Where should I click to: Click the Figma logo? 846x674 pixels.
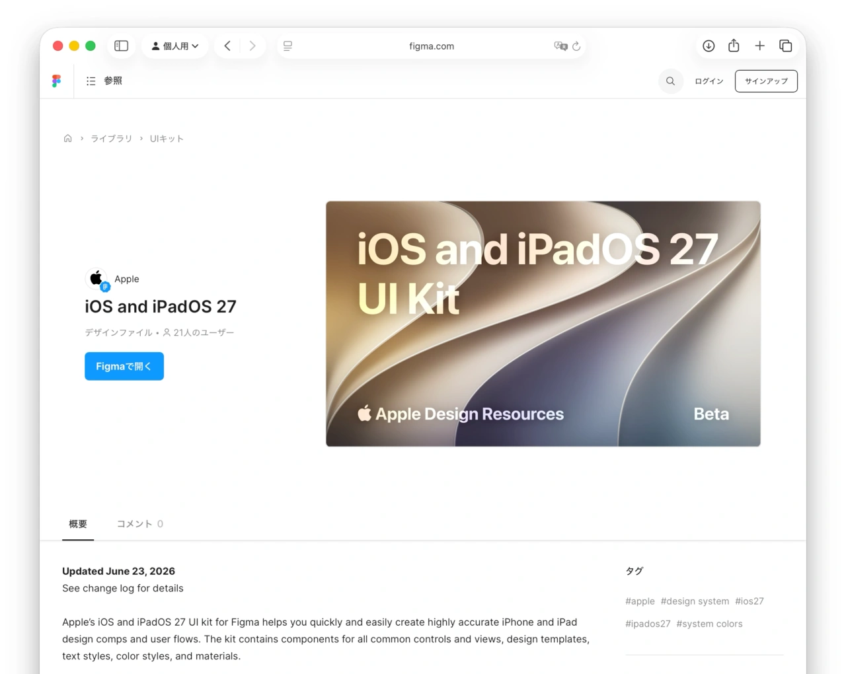pos(57,81)
